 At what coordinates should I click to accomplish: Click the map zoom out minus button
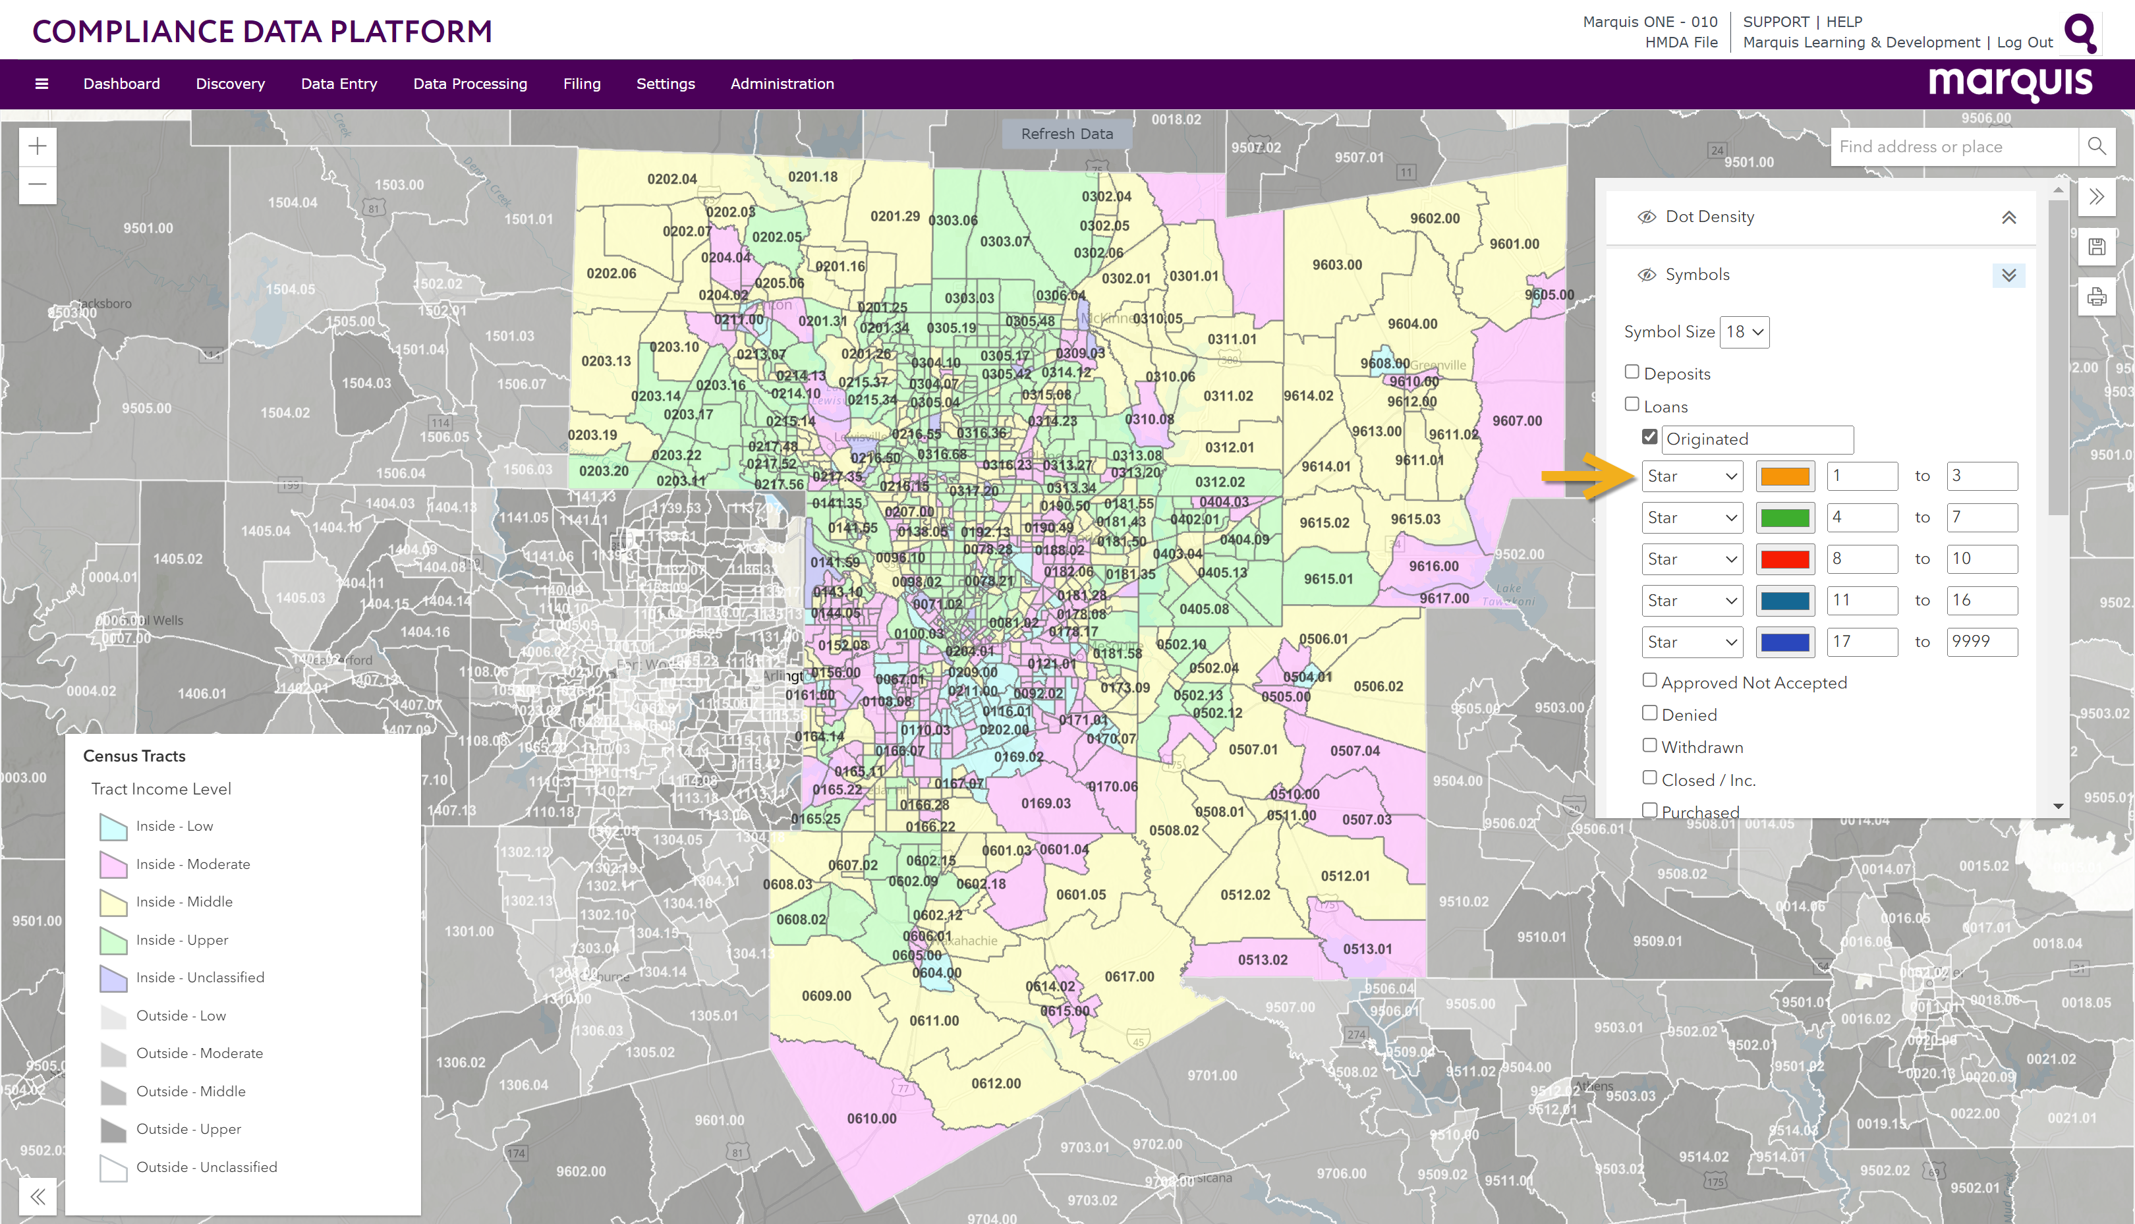(38, 184)
